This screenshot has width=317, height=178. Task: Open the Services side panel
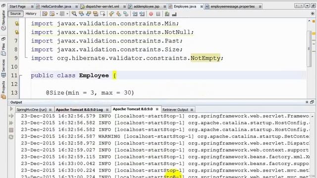pyautogui.click(x=3, y=69)
